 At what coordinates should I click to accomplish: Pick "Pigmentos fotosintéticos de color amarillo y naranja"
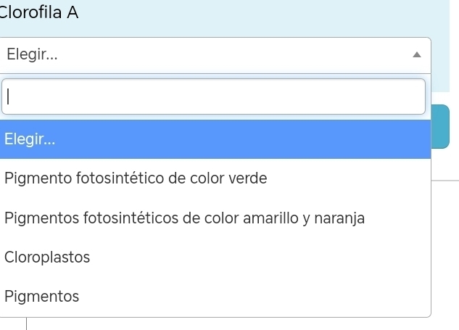click(x=184, y=218)
